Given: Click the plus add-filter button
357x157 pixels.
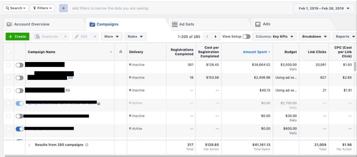Looking at the screenshot, I should tap(63, 8).
